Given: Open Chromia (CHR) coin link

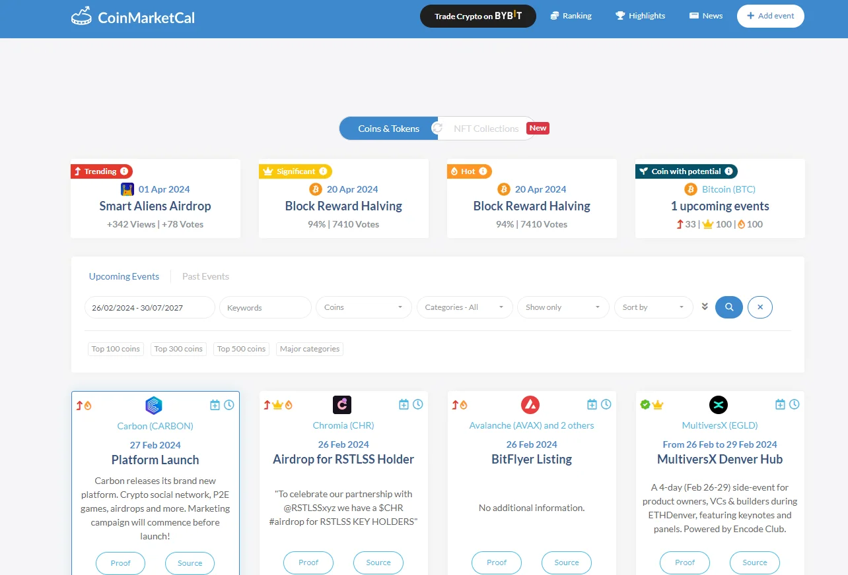Looking at the screenshot, I should click(x=343, y=425).
